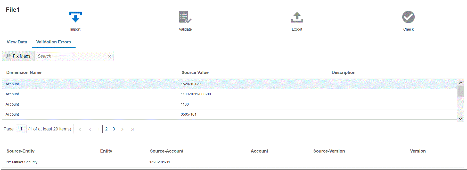This screenshot has height=170, width=467.
Task: Open the Validation Errors tab
Action: click(53, 42)
